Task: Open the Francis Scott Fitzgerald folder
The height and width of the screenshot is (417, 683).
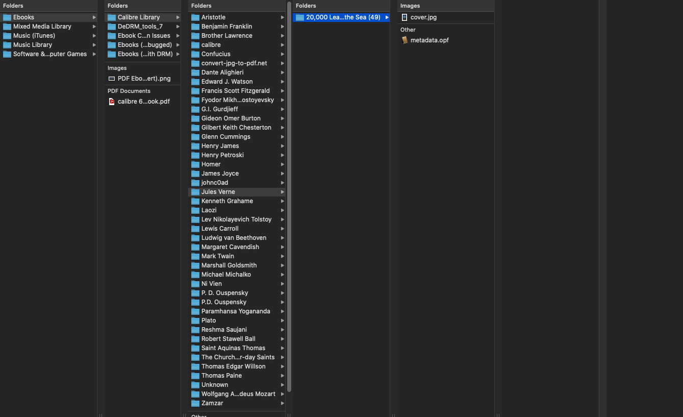Action: pos(237,91)
